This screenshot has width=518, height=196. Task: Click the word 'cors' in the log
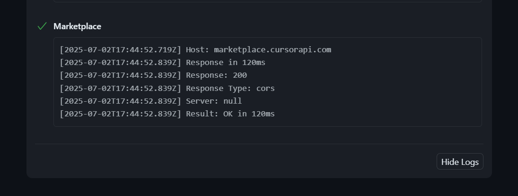click(x=265, y=88)
